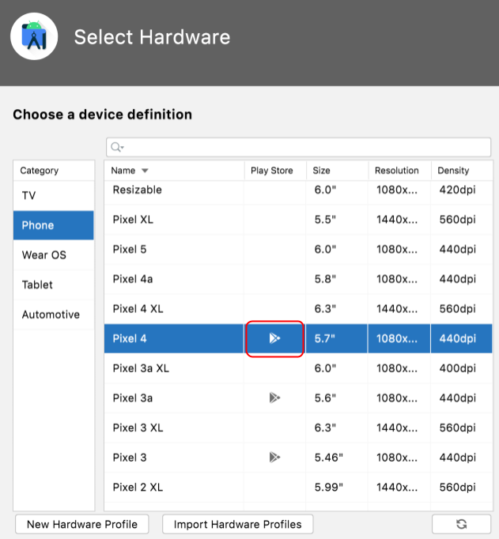Choose the Tablet category
Screen dimensions: 499x539
click(x=53, y=285)
